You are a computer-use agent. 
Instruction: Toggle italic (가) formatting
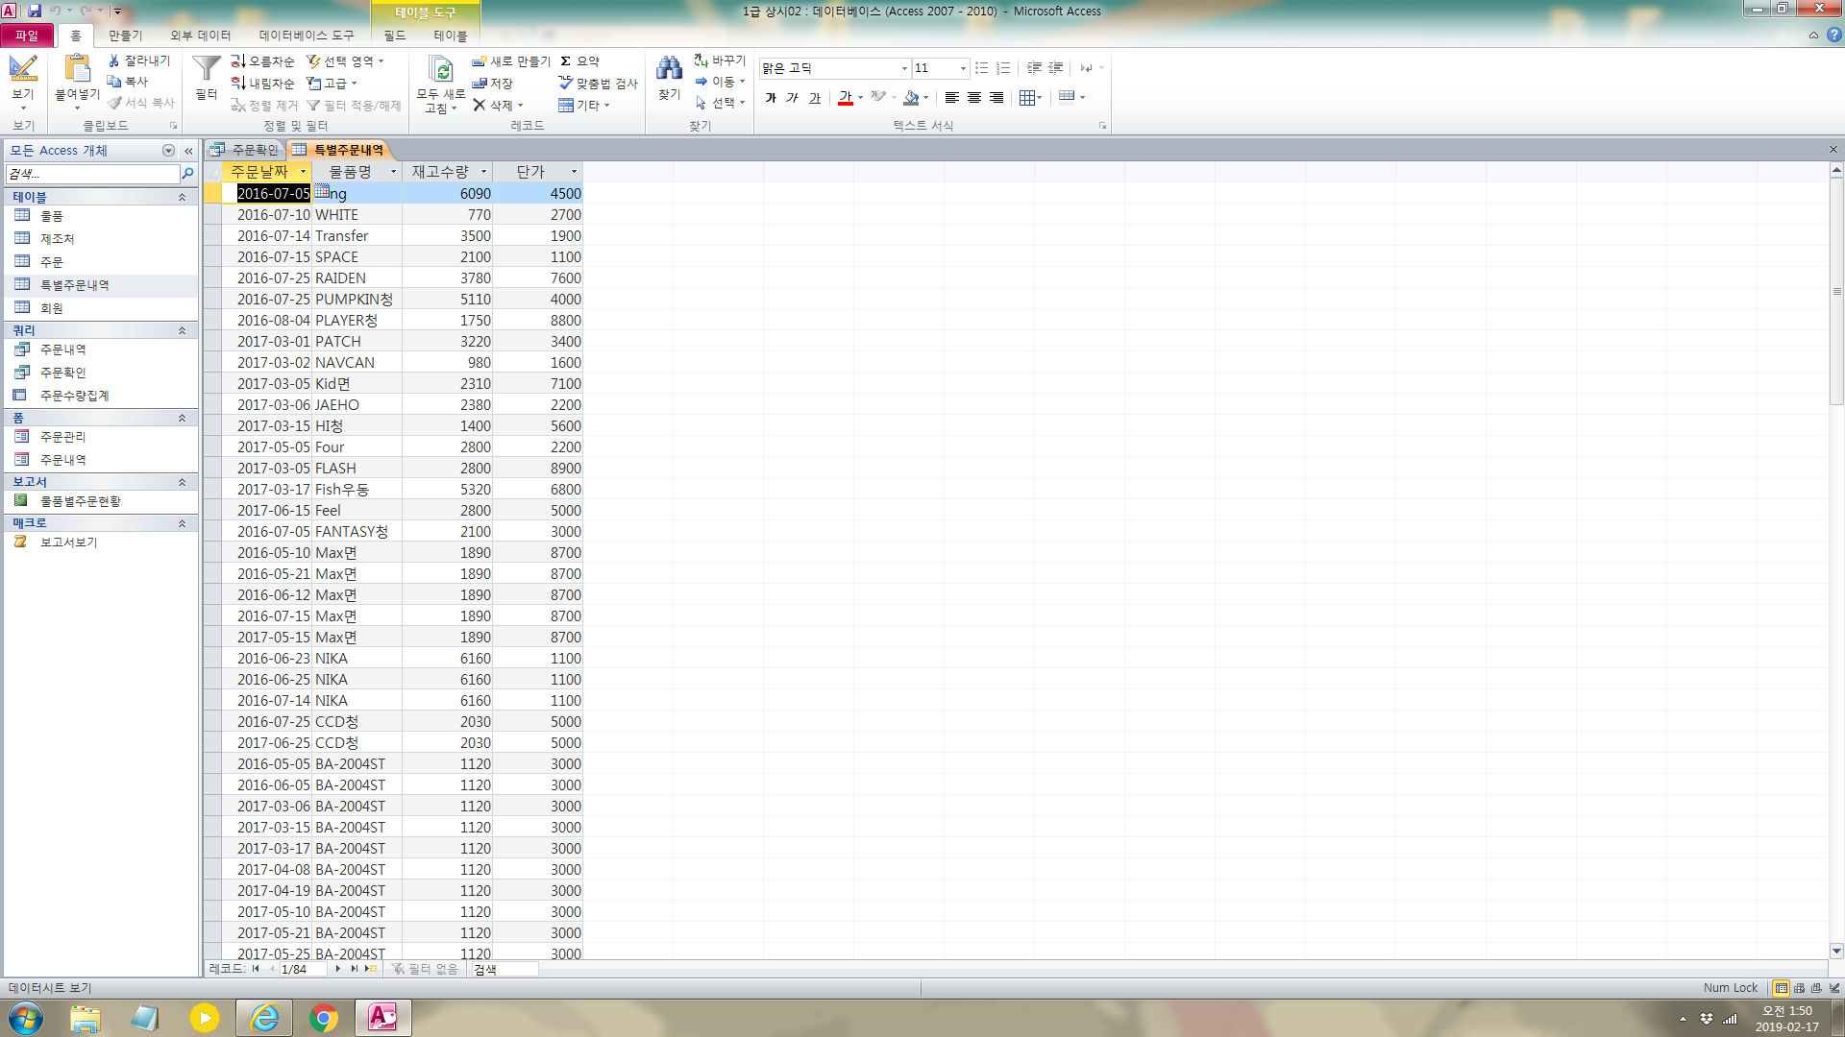[x=792, y=97]
